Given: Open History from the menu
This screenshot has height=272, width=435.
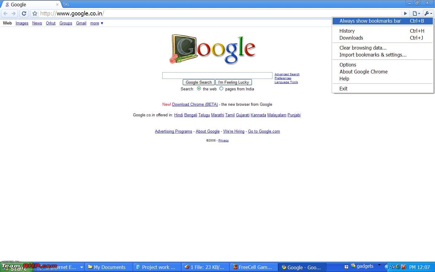Looking at the screenshot, I should click(x=383, y=31).
